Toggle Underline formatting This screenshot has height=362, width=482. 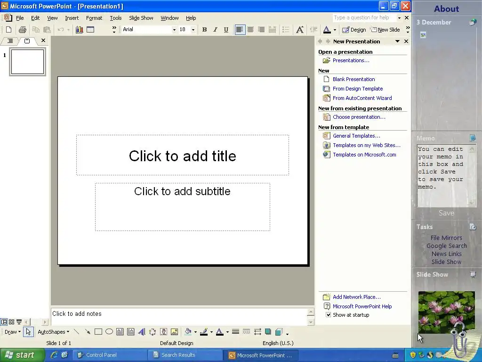point(226,30)
